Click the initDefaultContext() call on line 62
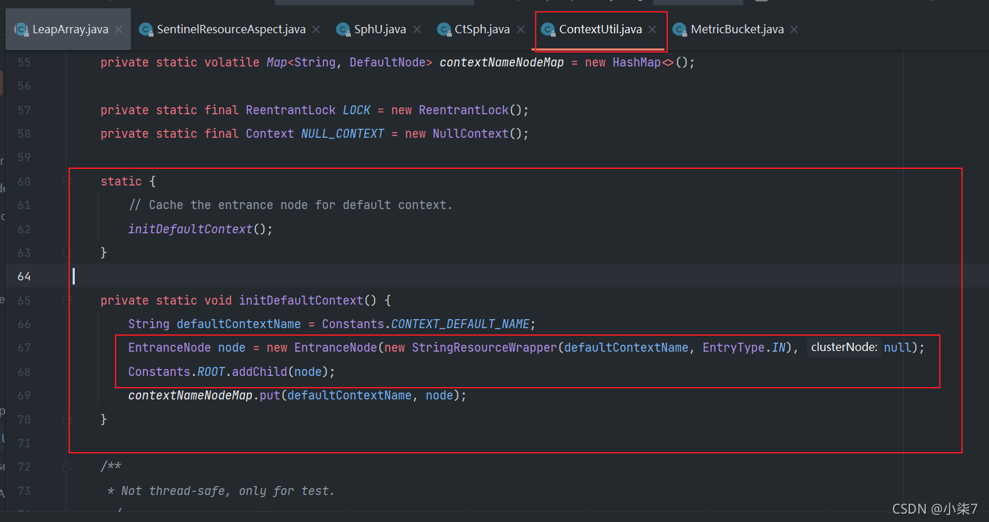Viewport: 989px width, 522px height. (x=201, y=229)
